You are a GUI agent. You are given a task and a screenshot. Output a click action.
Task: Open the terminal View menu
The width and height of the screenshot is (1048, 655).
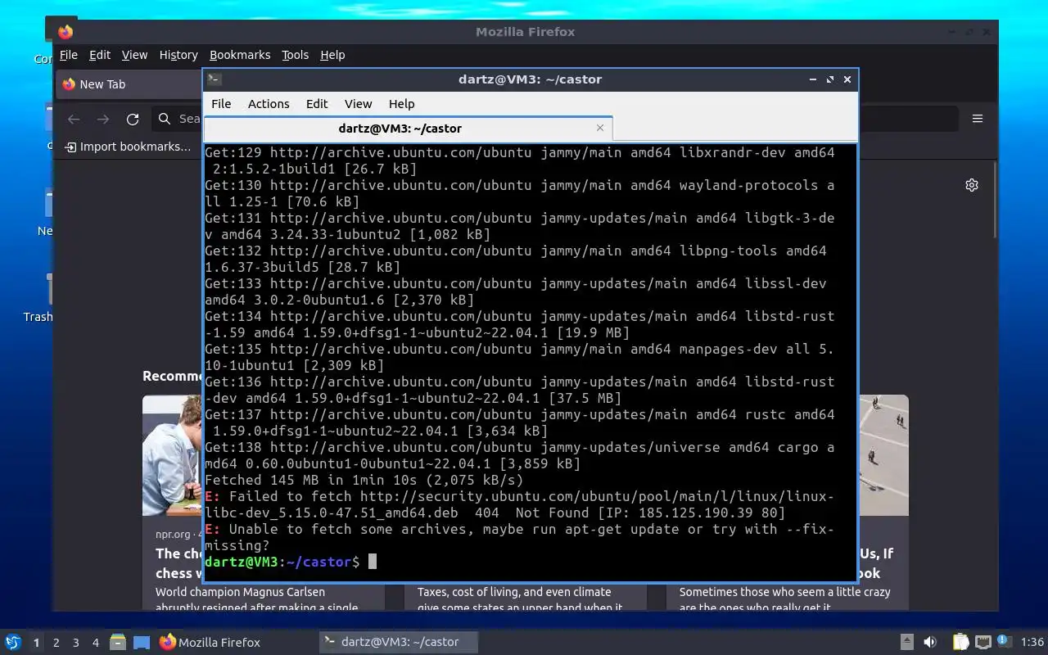pyautogui.click(x=358, y=104)
